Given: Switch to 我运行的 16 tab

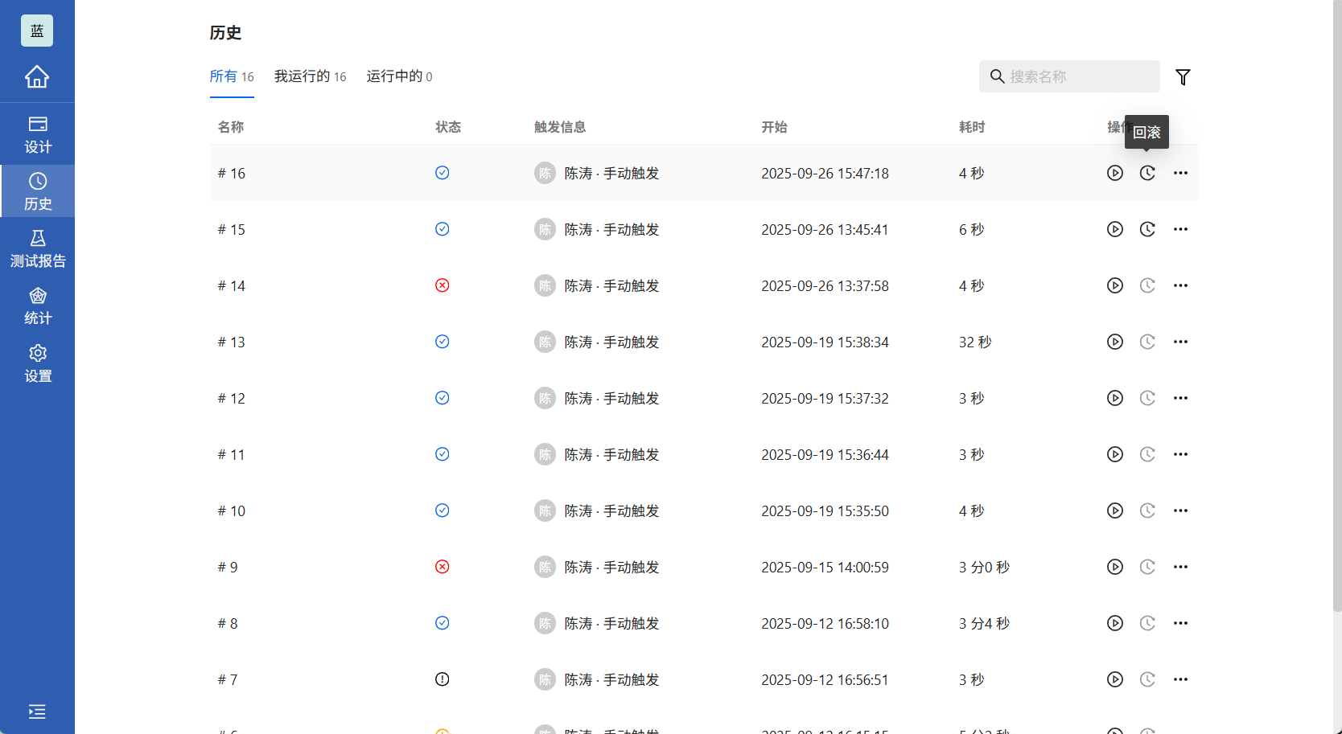Looking at the screenshot, I should coord(311,76).
